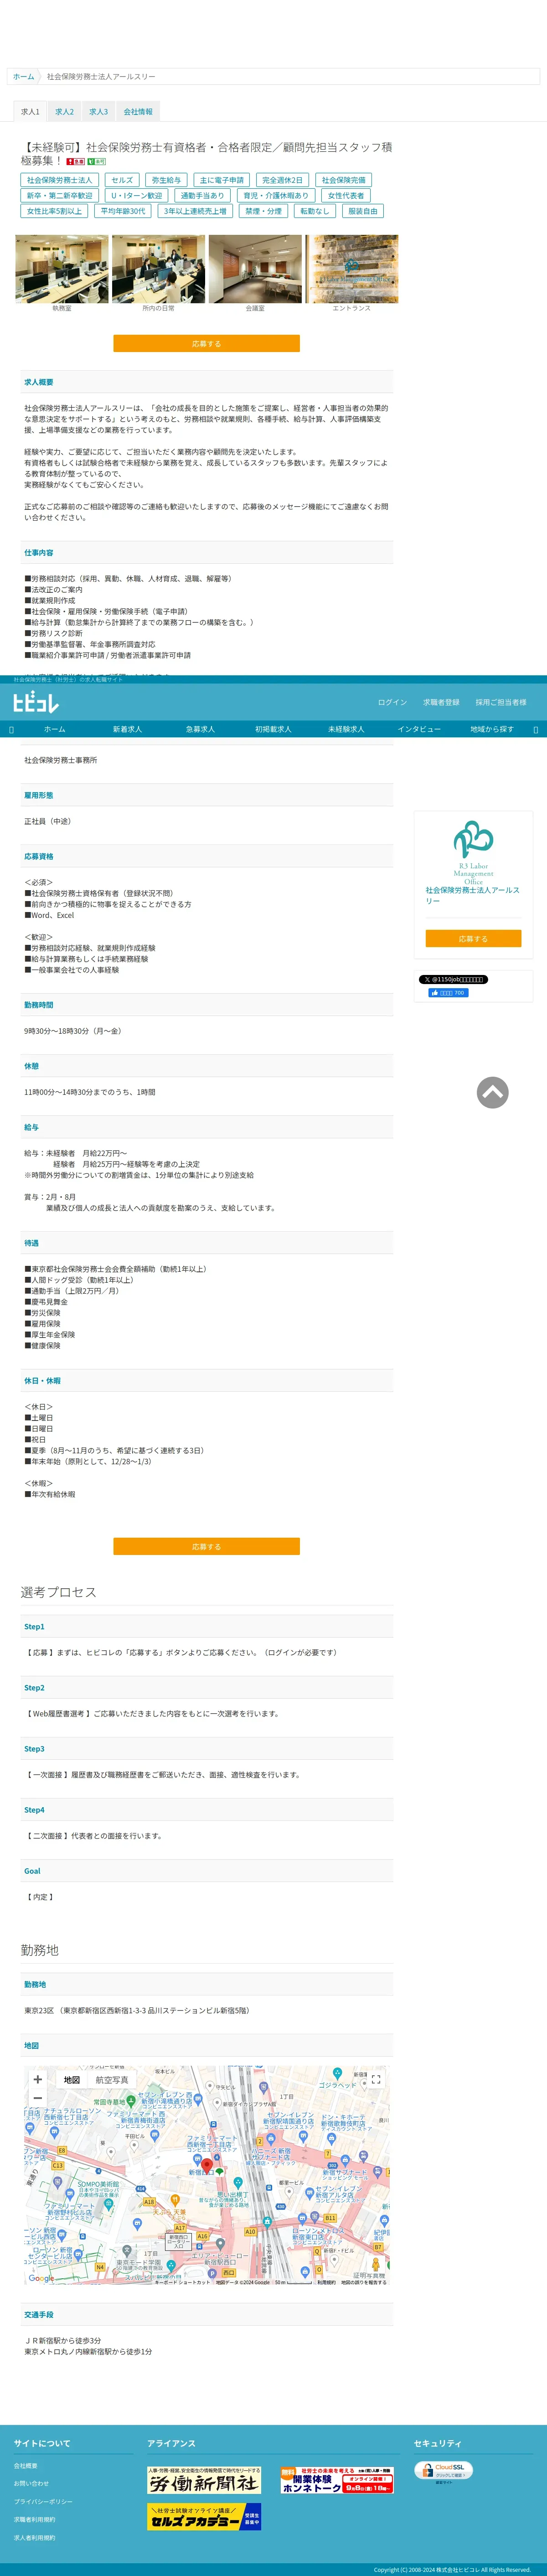Viewport: 547px width, 2576px height.
Task: Open 急募求人 in navigation bar
Action: click(200, 729)
